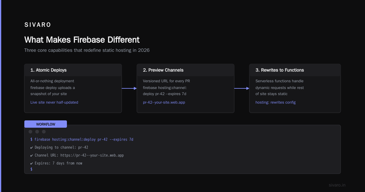This screenshot has height=192, width=365.
Task: Click the 'Channel URL' output line
Action: (77, 155)
